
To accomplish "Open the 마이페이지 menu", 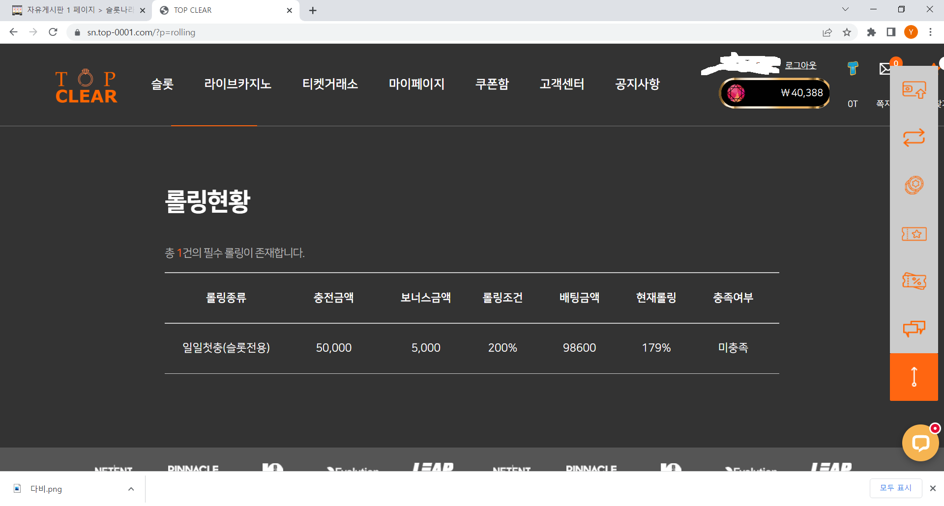I will 416,84.
